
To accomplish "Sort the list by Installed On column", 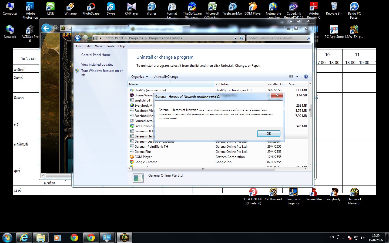I will pos(276,84).
